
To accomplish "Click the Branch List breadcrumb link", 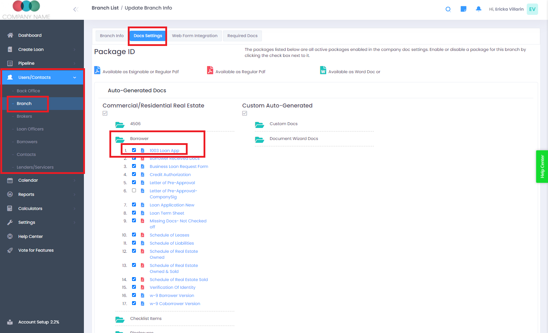I will (105, 8).
